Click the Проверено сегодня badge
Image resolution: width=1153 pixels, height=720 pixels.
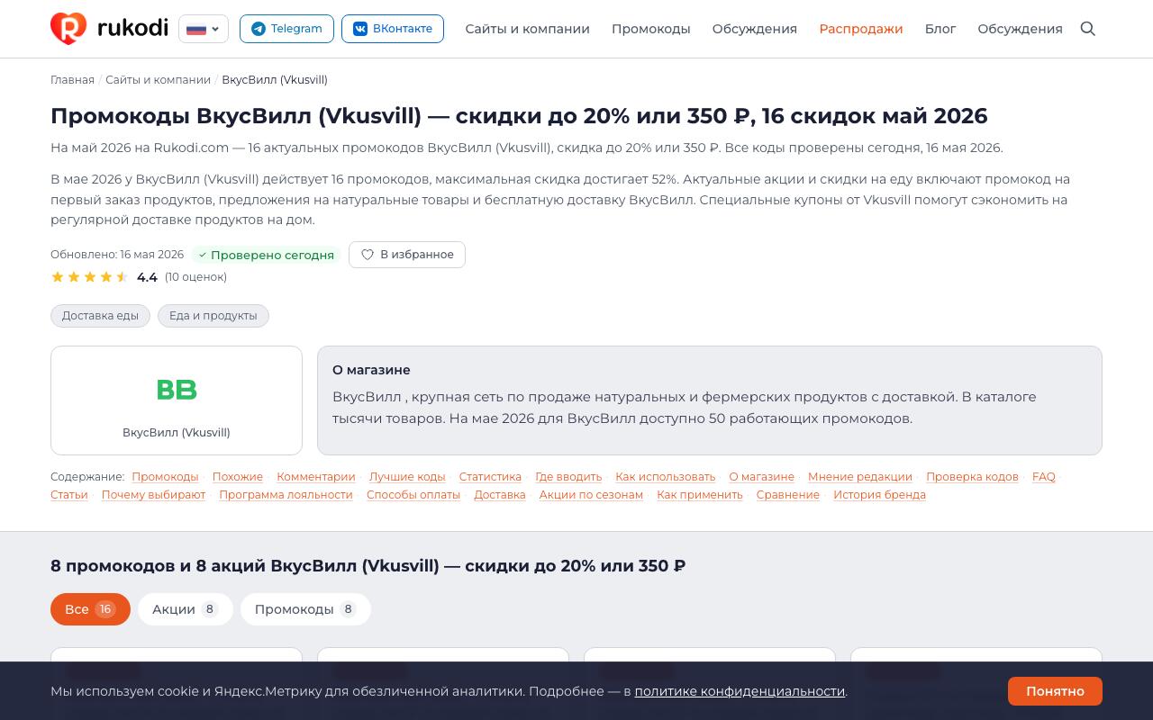(267, 255)
